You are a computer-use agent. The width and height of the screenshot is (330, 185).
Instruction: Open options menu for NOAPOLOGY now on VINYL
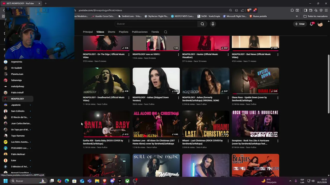point(178,54)
